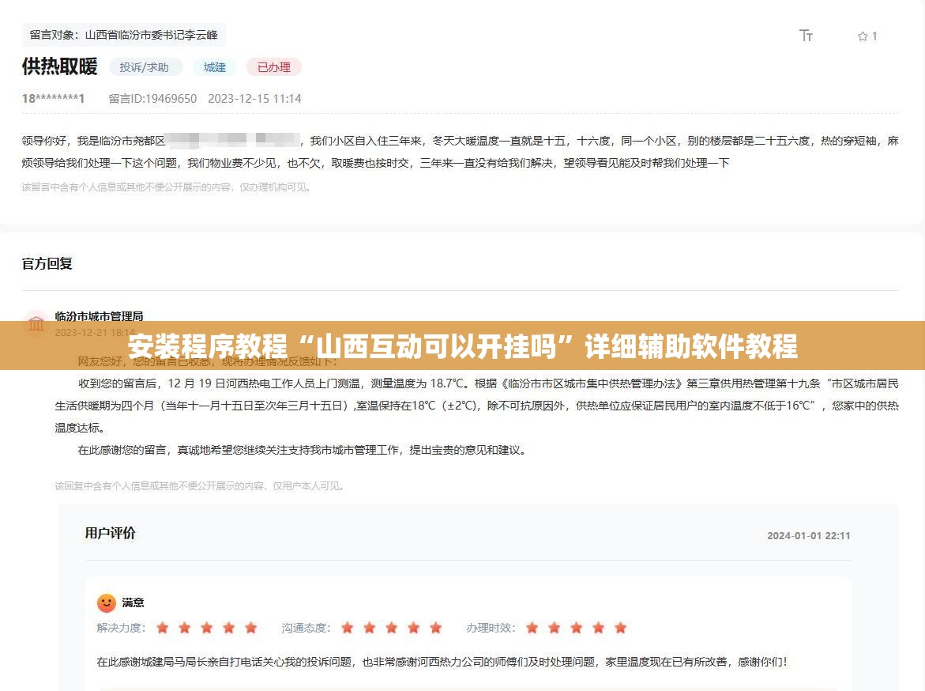Click the third star of 沟通态度
The width and height of the screenshot is (925, 691).
(x=392, y=627)
